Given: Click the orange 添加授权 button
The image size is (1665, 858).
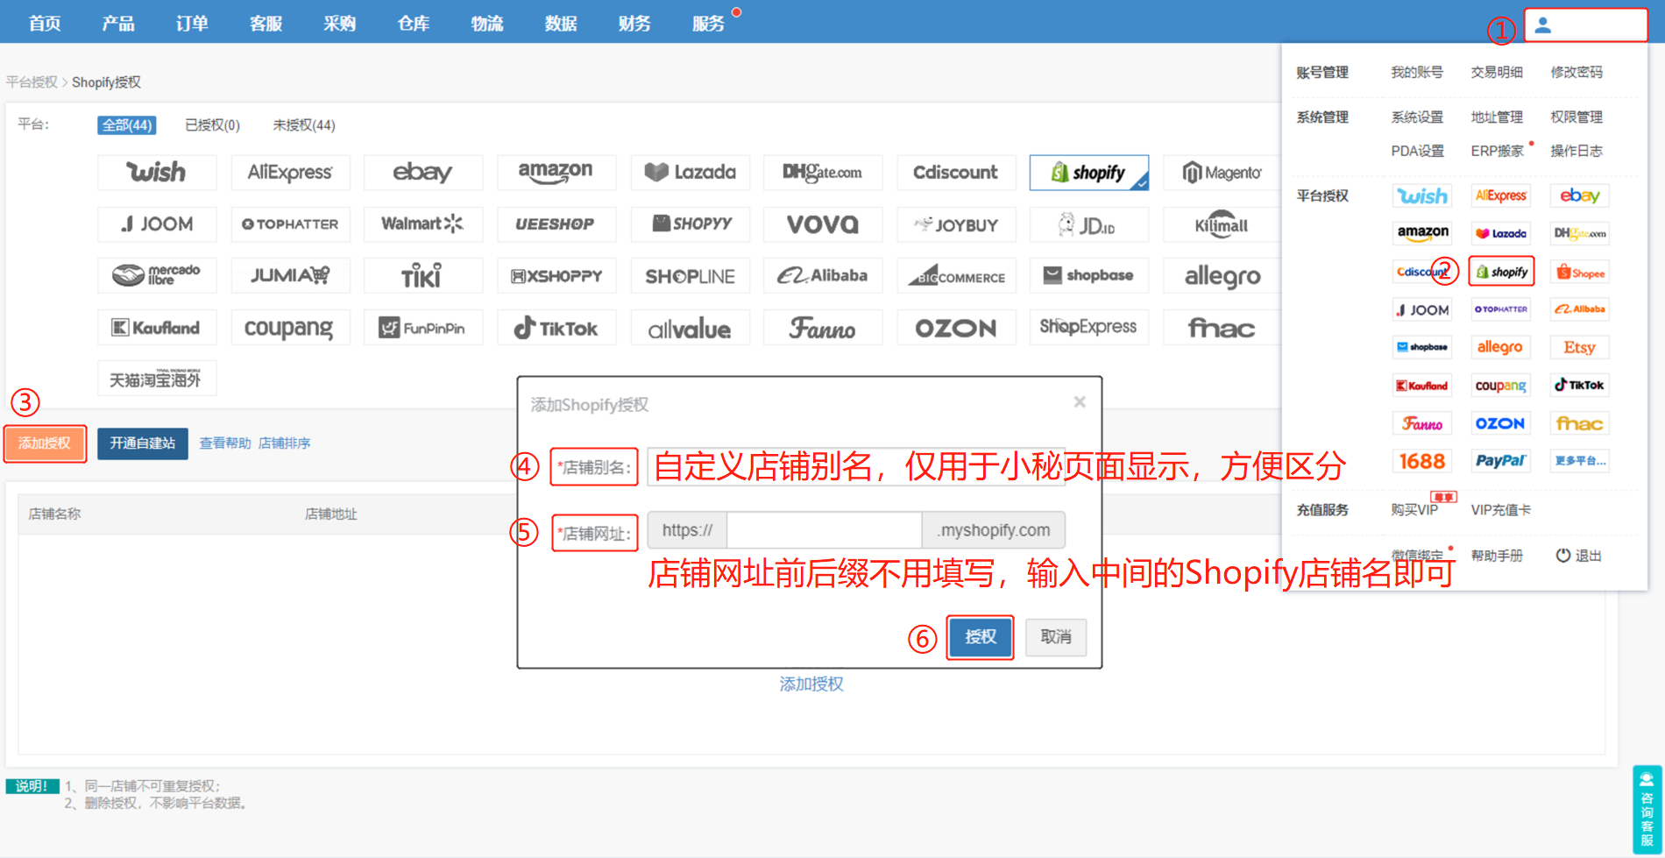Looking at the screenshot, I should (45, 443).
